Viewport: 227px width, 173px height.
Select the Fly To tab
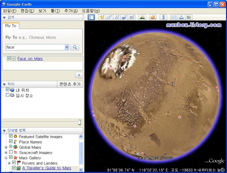10,26
